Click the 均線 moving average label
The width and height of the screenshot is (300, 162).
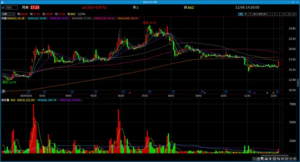click(4, 18)
